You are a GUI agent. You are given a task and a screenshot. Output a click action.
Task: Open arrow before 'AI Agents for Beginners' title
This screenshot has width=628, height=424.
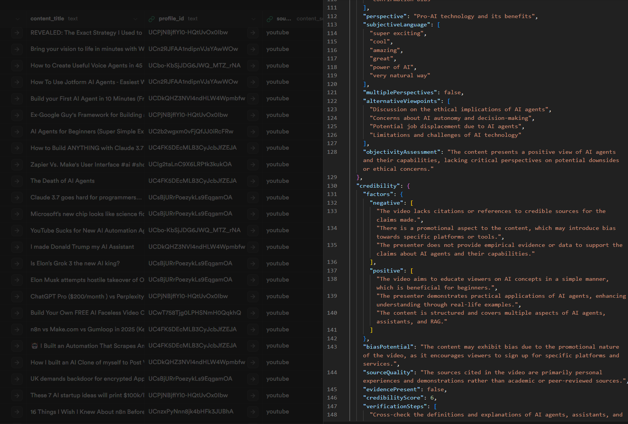click(17, 132)
